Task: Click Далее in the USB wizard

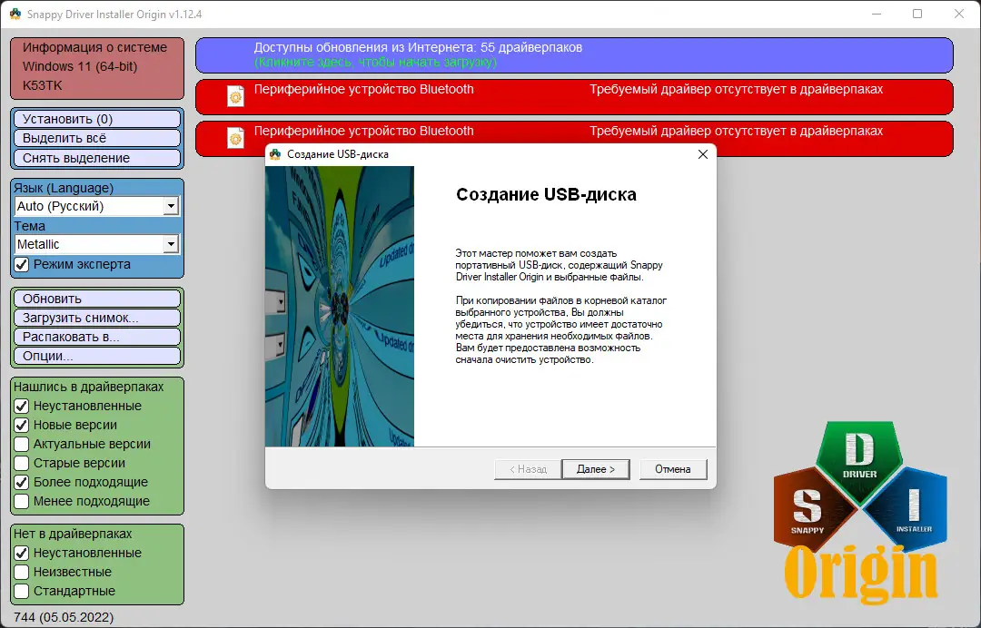Action: click(x=596, y=469)
